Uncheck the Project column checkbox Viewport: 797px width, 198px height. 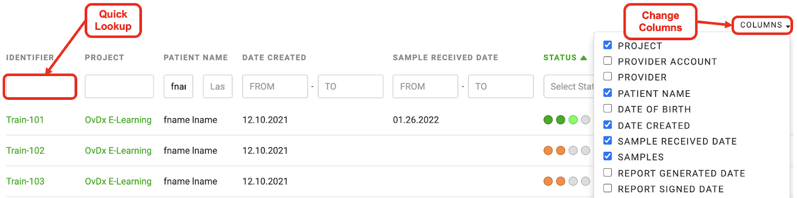coord(607,45)
